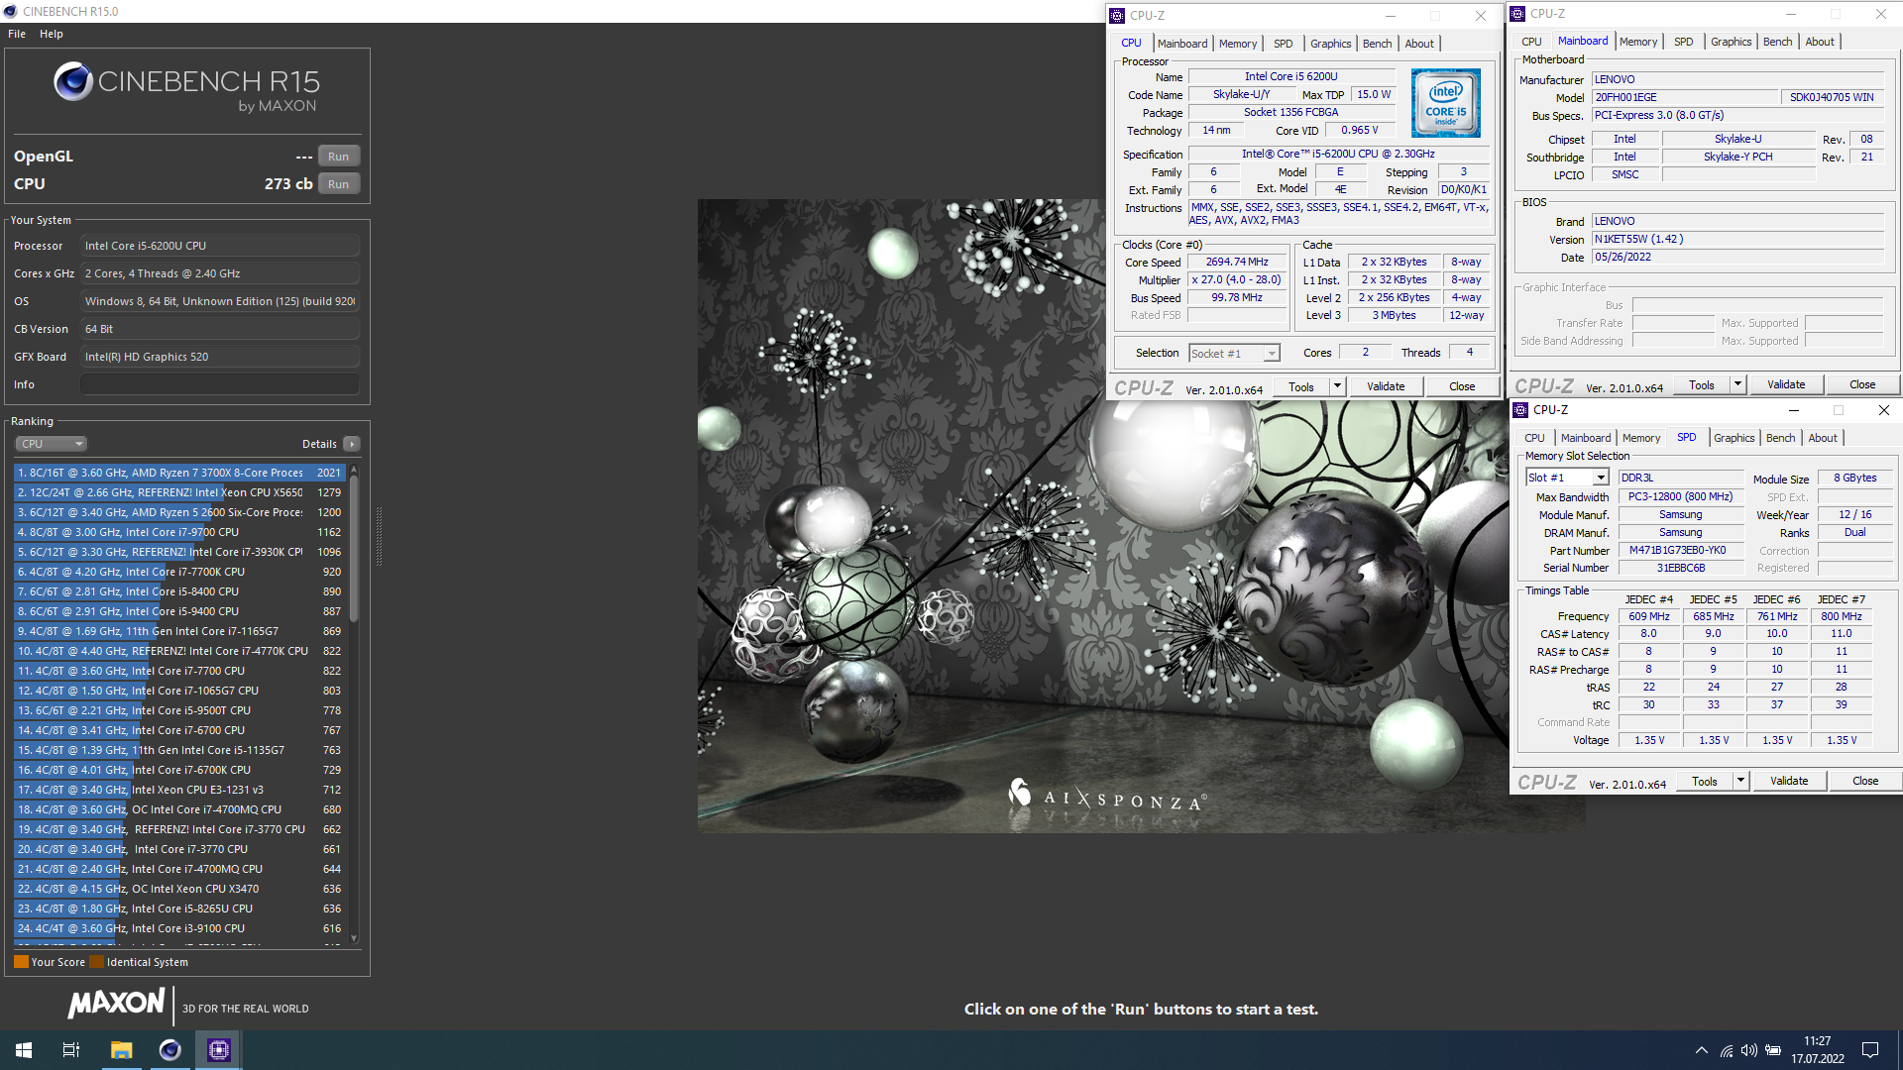Click the CPU-Z SPD window title icon
Viewport: 1903px width, 1070px height.
[1520, 410]
